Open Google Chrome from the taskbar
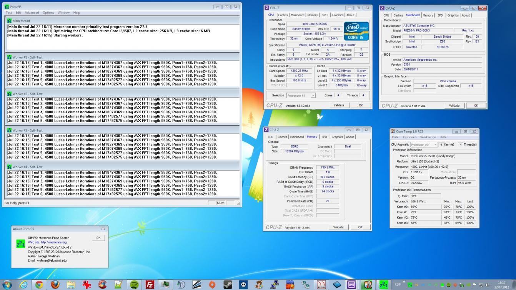516x290 pixels. point(39,285)
